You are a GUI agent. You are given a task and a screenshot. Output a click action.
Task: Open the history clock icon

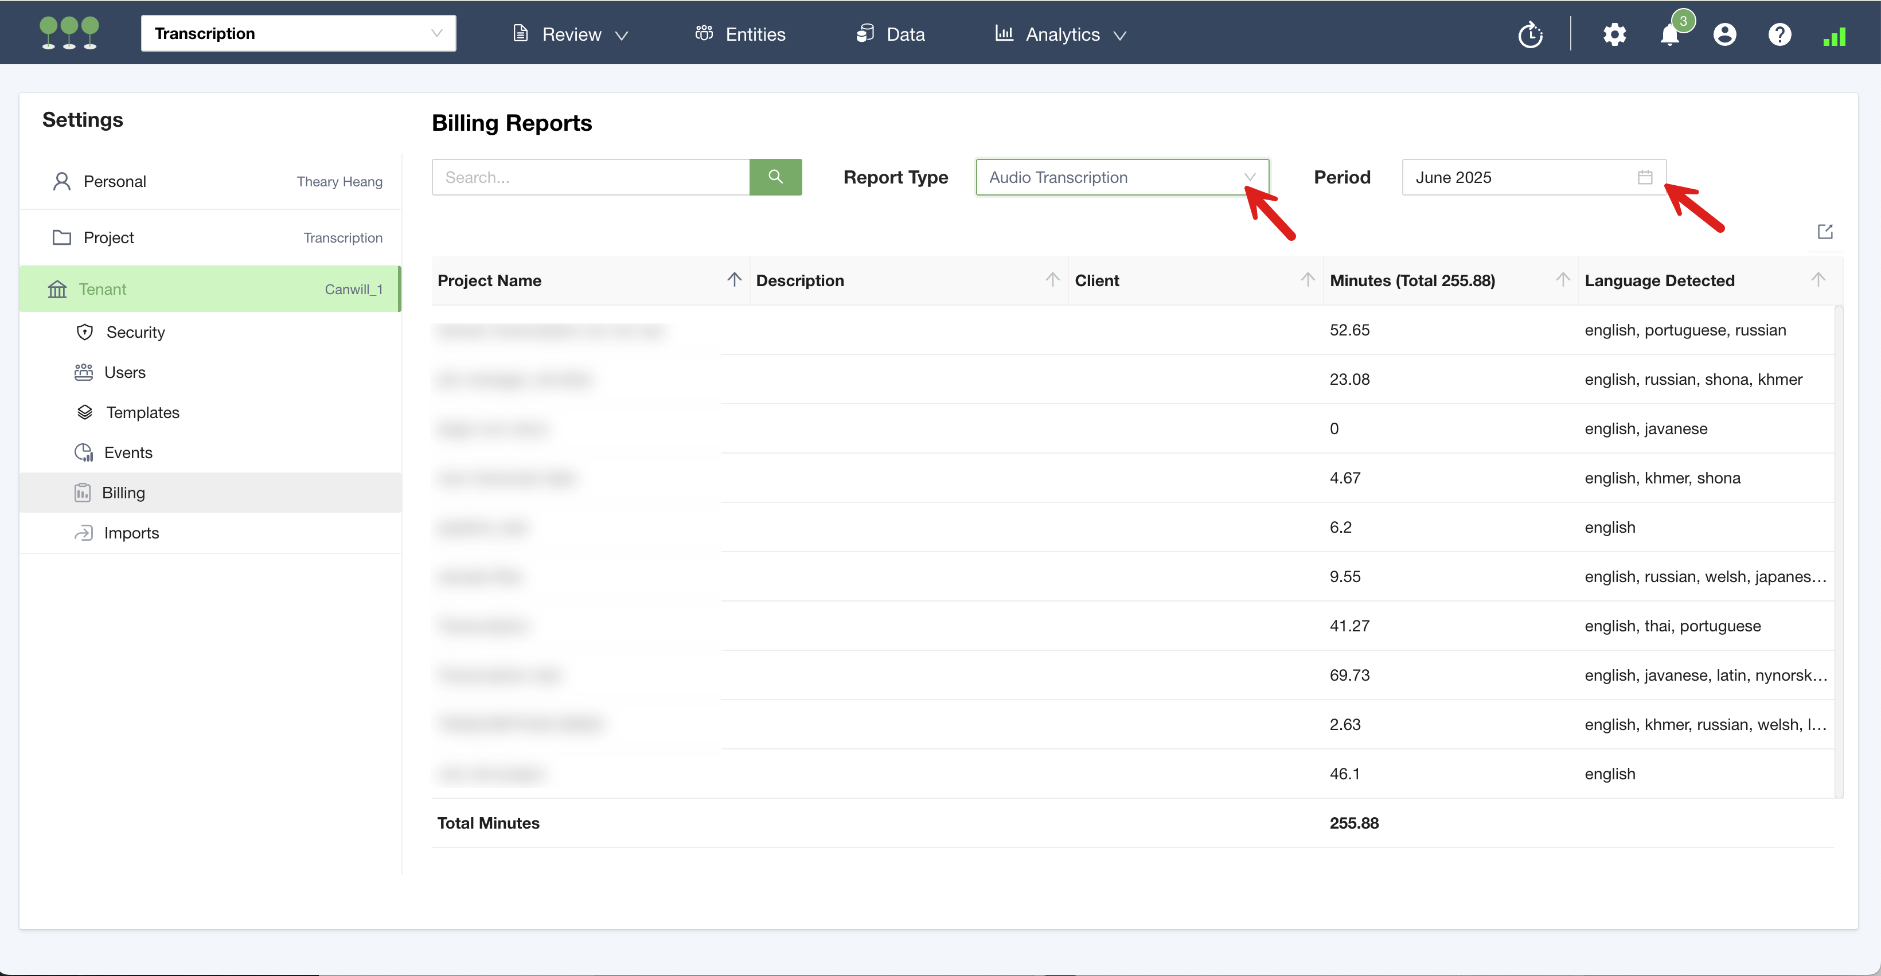[1530, 34]
